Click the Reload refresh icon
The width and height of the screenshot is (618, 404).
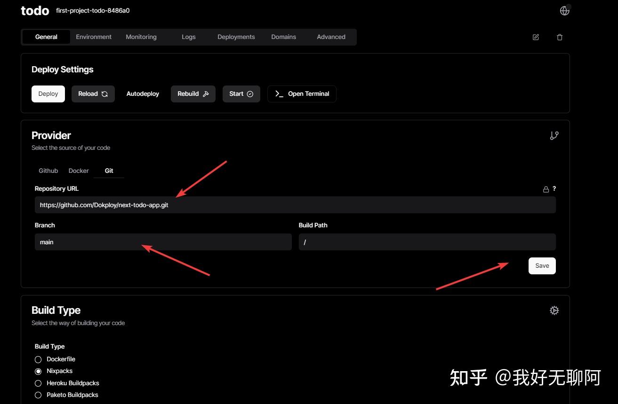[x=104, y=93]
